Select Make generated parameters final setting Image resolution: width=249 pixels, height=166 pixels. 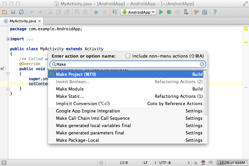126,133
